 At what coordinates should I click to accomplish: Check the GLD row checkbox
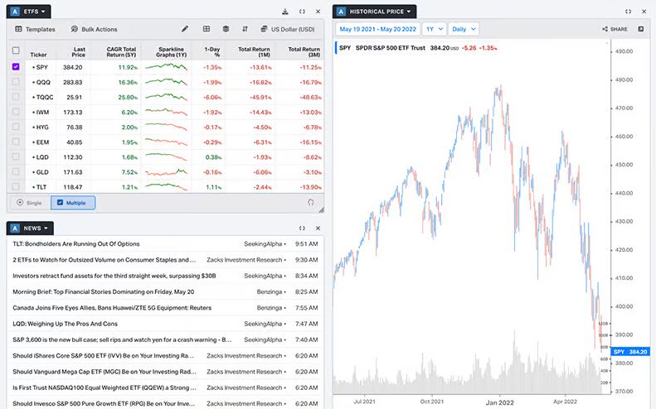[x=16, y=171]
